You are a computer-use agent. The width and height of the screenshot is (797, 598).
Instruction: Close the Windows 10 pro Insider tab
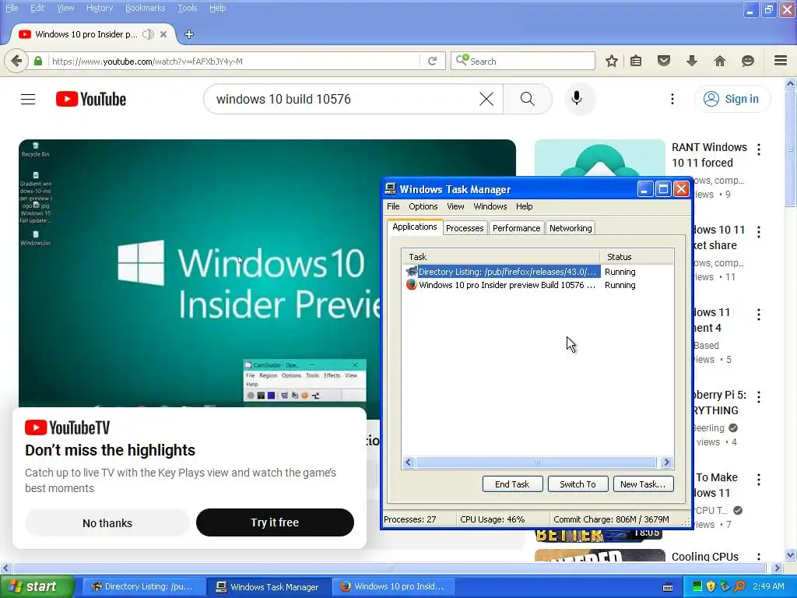(163, 34)
